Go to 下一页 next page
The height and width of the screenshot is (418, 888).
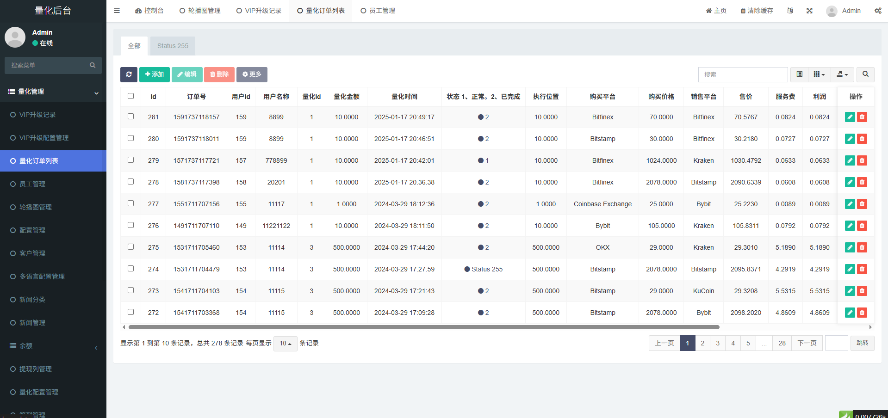807,343
